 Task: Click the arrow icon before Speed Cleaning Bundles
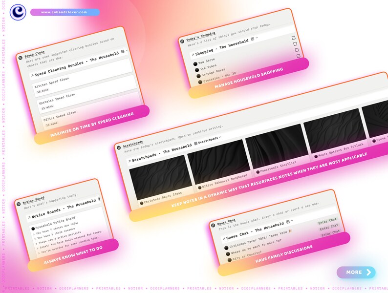click(32, 76)
